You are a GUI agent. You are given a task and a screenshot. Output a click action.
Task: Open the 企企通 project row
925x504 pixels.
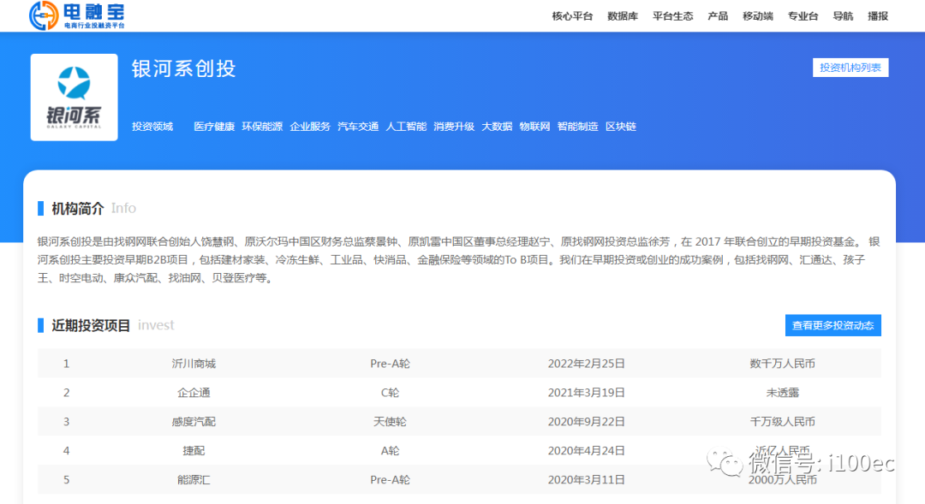click(194, 393)
